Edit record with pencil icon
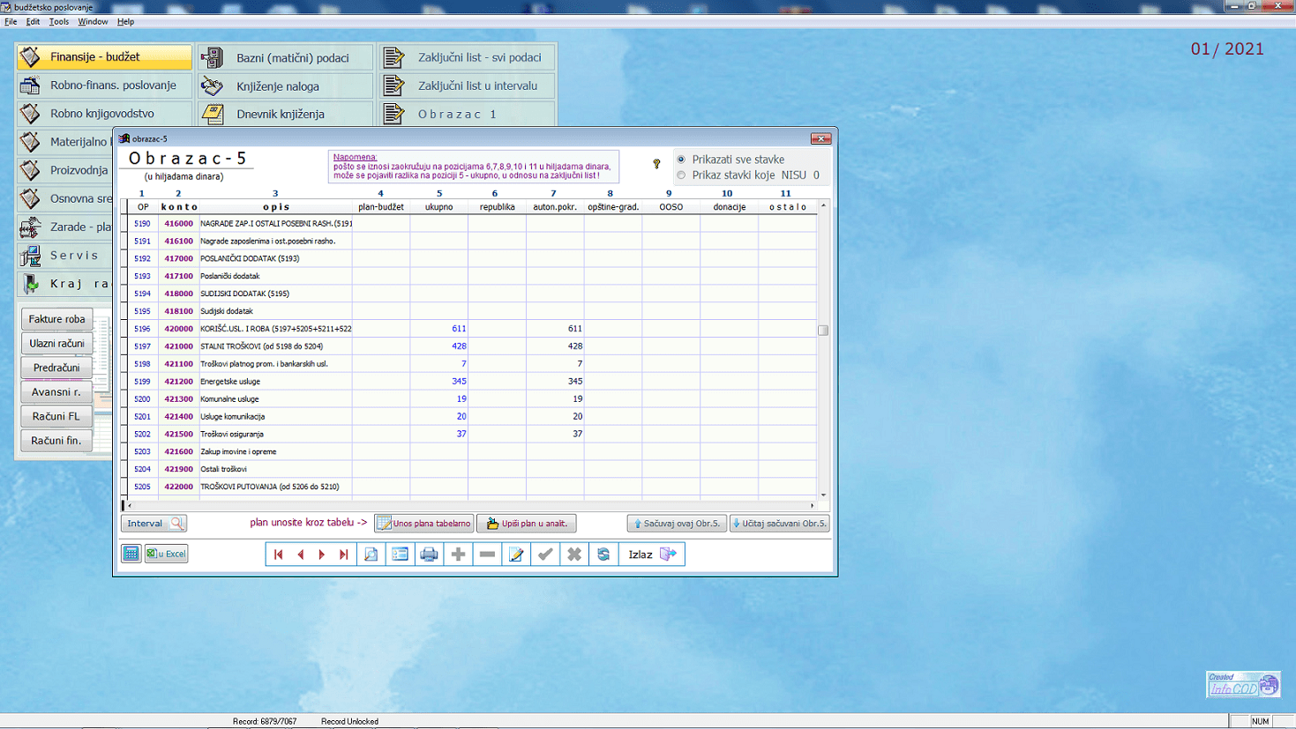Screen dimensions: 1296x729 (516, 554)
